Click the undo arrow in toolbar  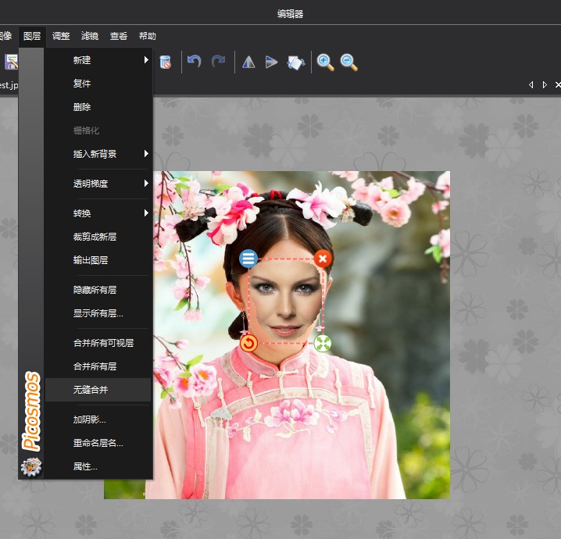click(x=195, y=62)
